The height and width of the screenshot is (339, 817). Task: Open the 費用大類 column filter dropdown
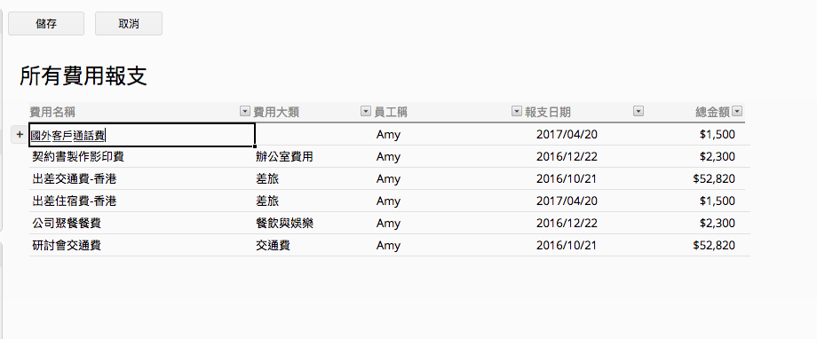[366, 112]
